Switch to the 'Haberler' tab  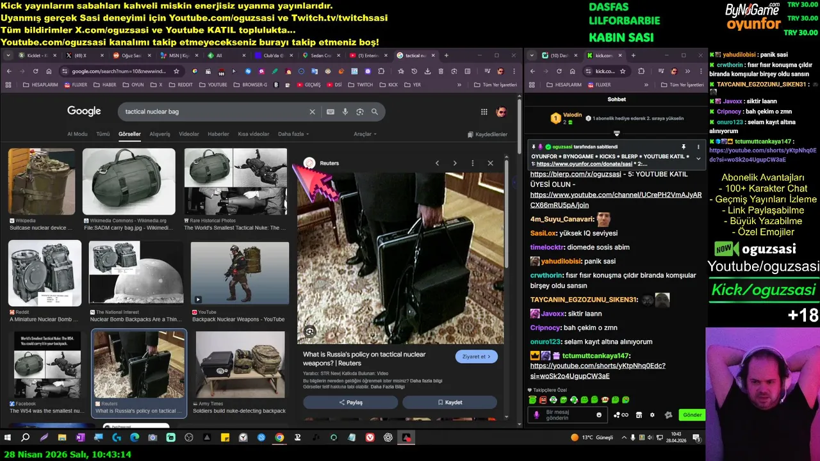point(218,134)
